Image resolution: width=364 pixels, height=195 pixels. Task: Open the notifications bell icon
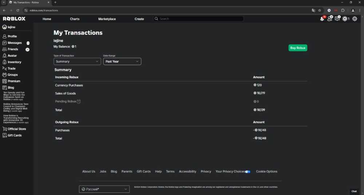322,19
